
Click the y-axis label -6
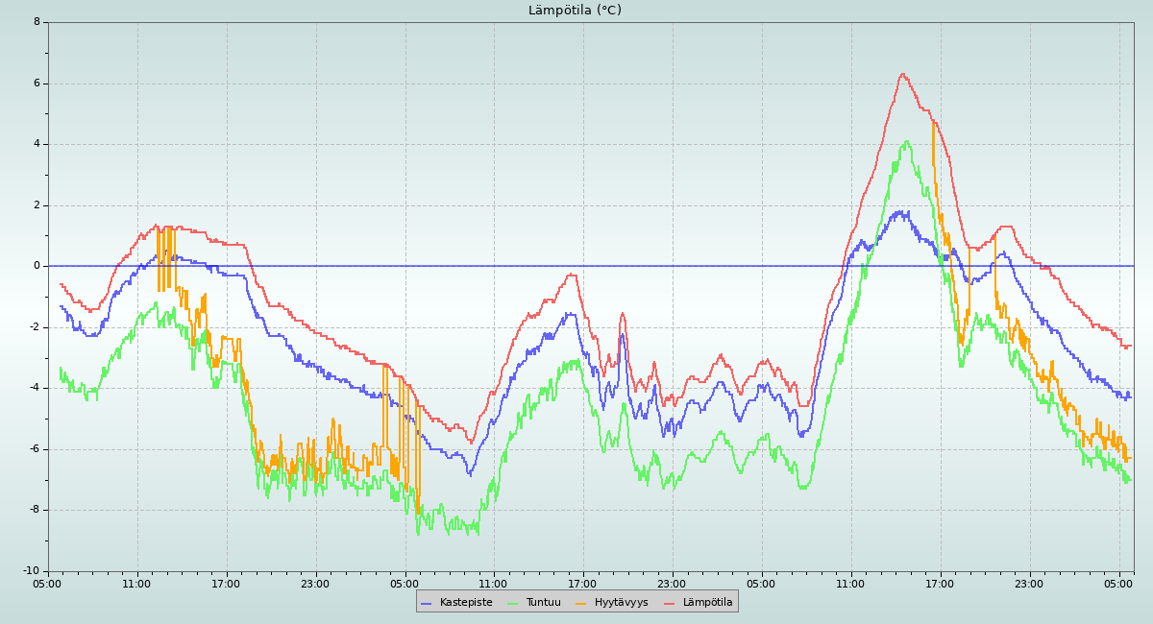click(x=34, y=449)
